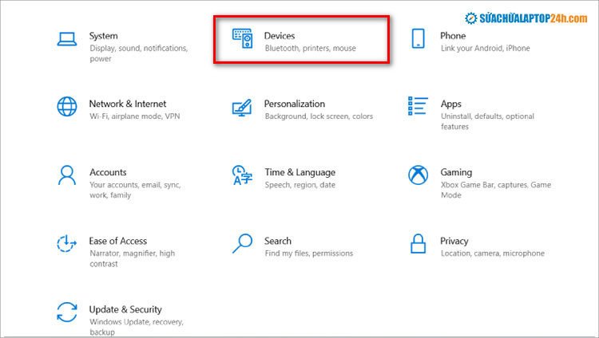The width and height of the screenshot is (599, 338).
Task: Click the Ease of Access icon
Action: 67,244
